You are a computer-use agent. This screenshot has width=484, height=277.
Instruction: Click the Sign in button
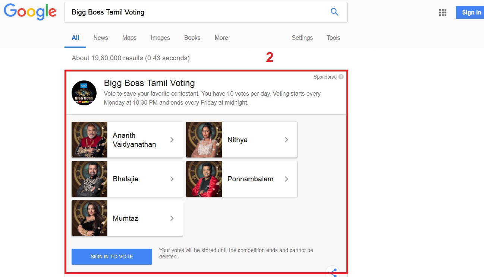[x=471, y=12]
